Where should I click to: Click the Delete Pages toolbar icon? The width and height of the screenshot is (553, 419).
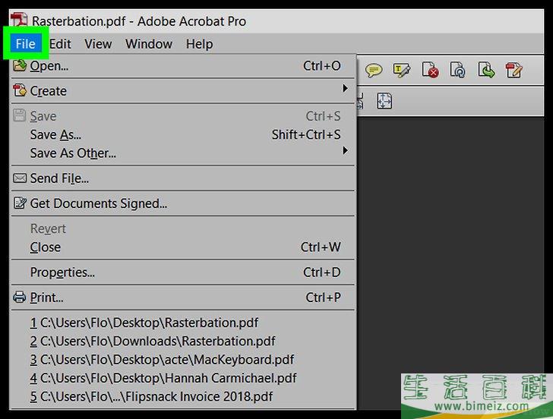point(430,70)
